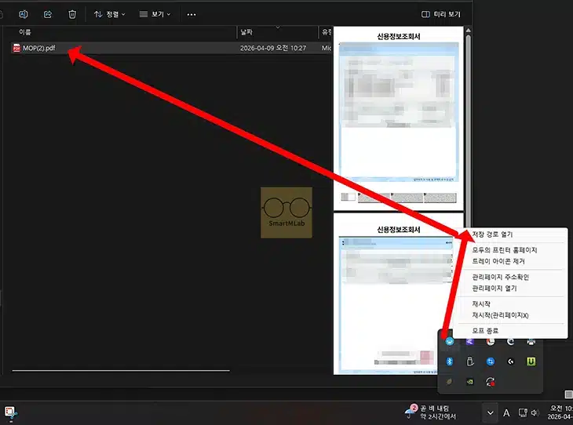The height and width of the screenshot is (425, 573).
Task: Click the Rename icon in Explorer toolbar
Action: [x=24, y=14]
